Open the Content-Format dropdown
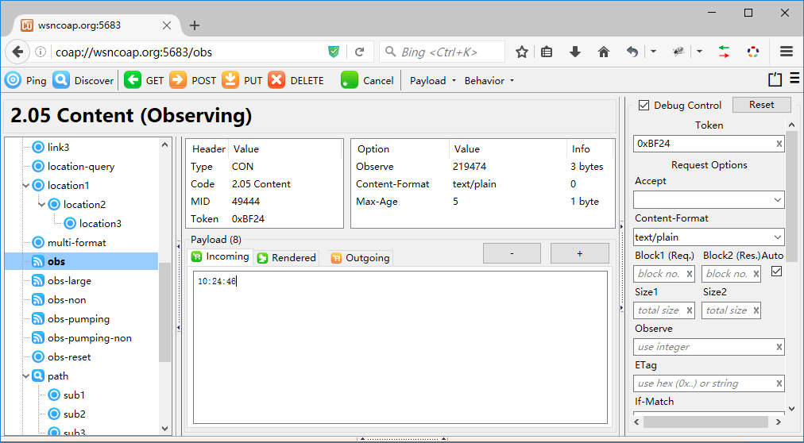Image resolution: width=804 pixels, height=443 pixels. (709, 237)
